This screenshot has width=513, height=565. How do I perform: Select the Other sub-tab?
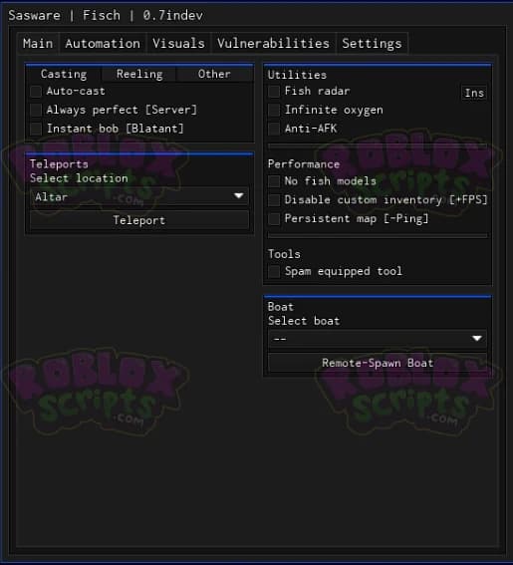click(x=214, y=74)
